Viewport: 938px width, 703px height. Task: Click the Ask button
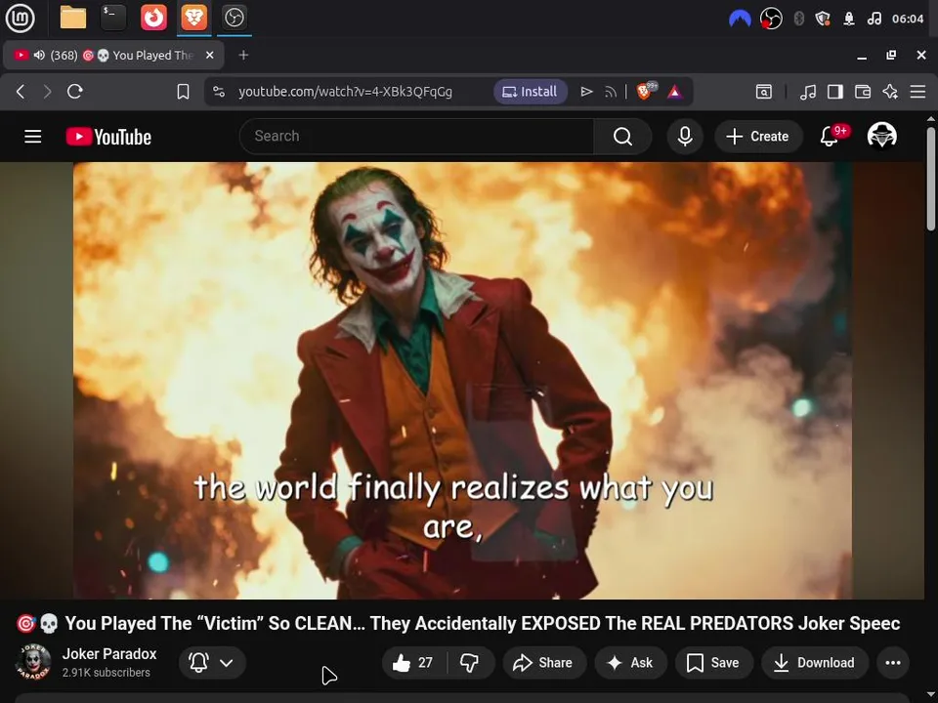coord(630,662)
